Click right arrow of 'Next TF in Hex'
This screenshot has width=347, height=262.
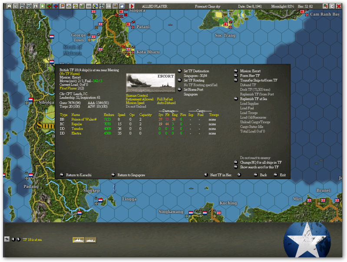point(239,175)
